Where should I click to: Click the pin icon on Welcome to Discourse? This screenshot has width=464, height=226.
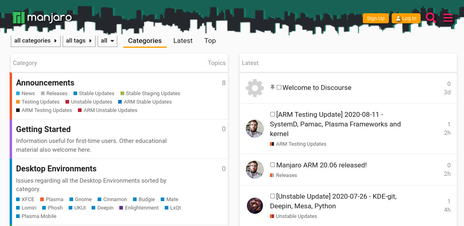[272, 87]
